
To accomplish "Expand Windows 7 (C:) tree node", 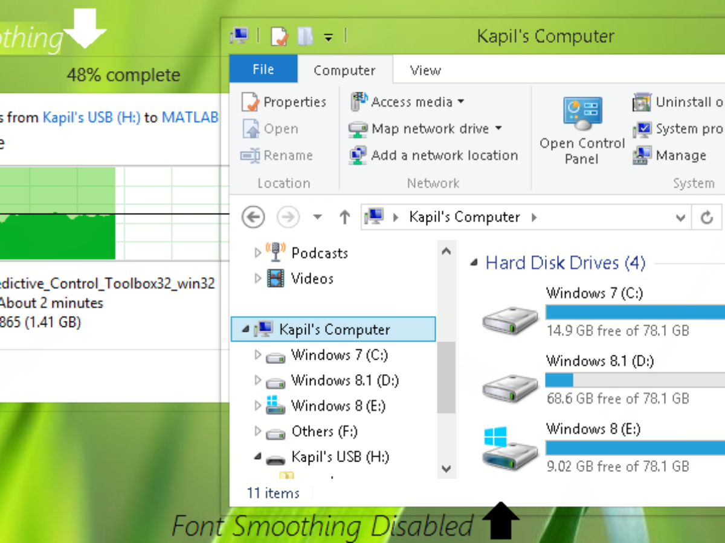I will click(259, 355).
